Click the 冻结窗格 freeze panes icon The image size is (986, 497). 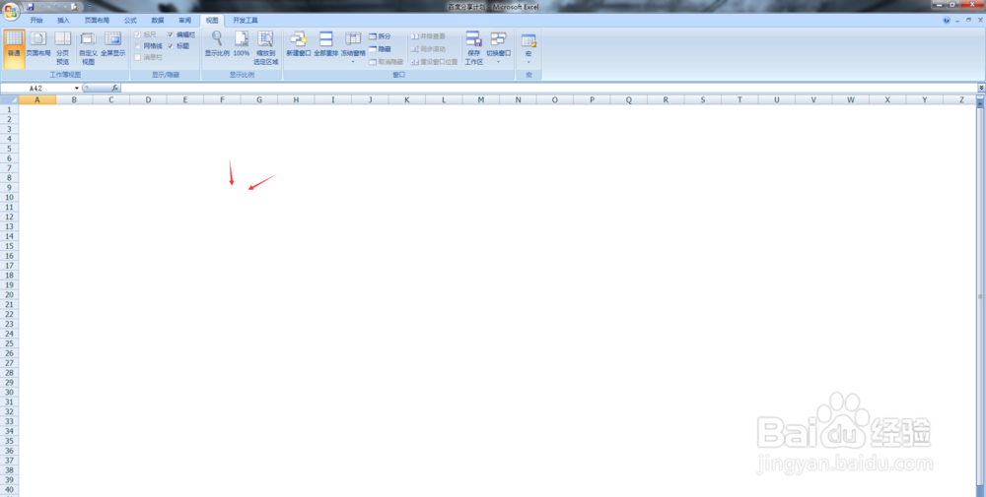[x=353, y=39]
